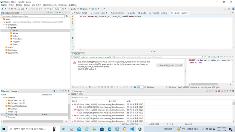Screen dimensions: 235x132
Task: Click the SQL preview panel horizontal scrollbar
Action: point(204,84)
